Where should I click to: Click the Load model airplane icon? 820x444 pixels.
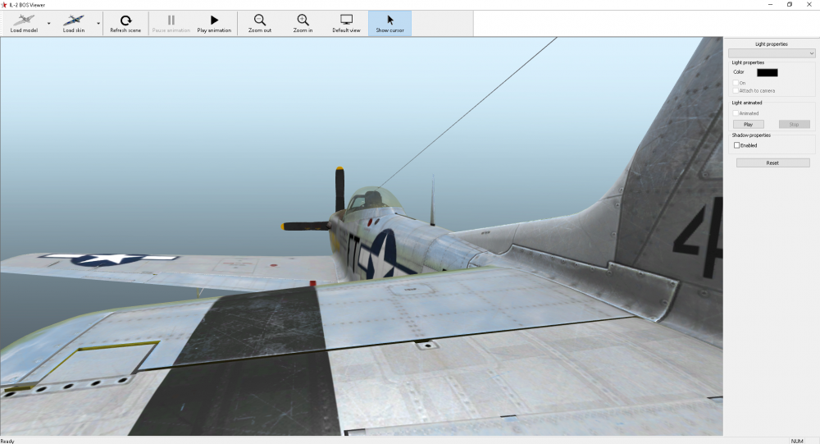(24, 20)
